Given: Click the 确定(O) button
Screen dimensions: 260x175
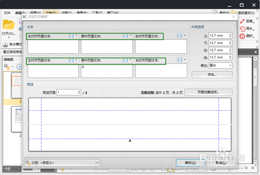Looking at the screenshot, I should coord(191,163).
